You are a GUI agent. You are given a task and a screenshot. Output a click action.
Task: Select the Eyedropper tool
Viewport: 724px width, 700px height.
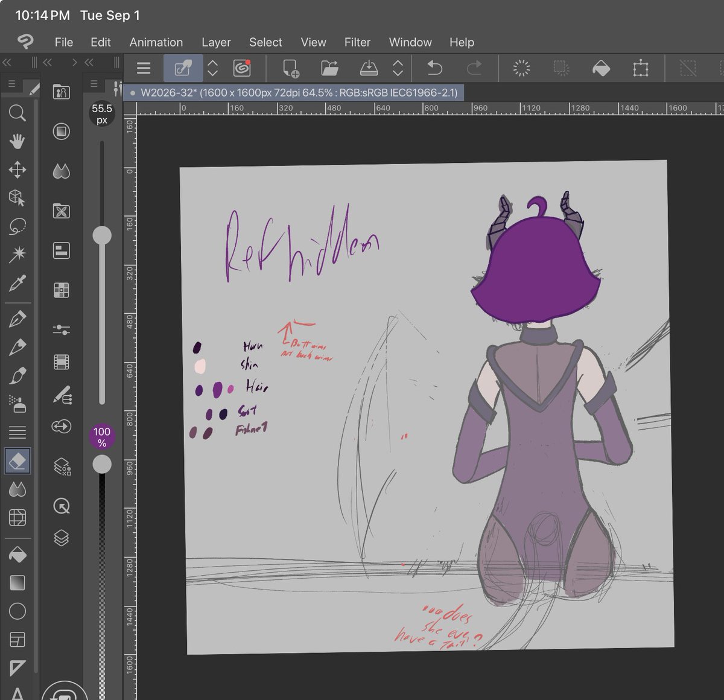coord(17,282)
